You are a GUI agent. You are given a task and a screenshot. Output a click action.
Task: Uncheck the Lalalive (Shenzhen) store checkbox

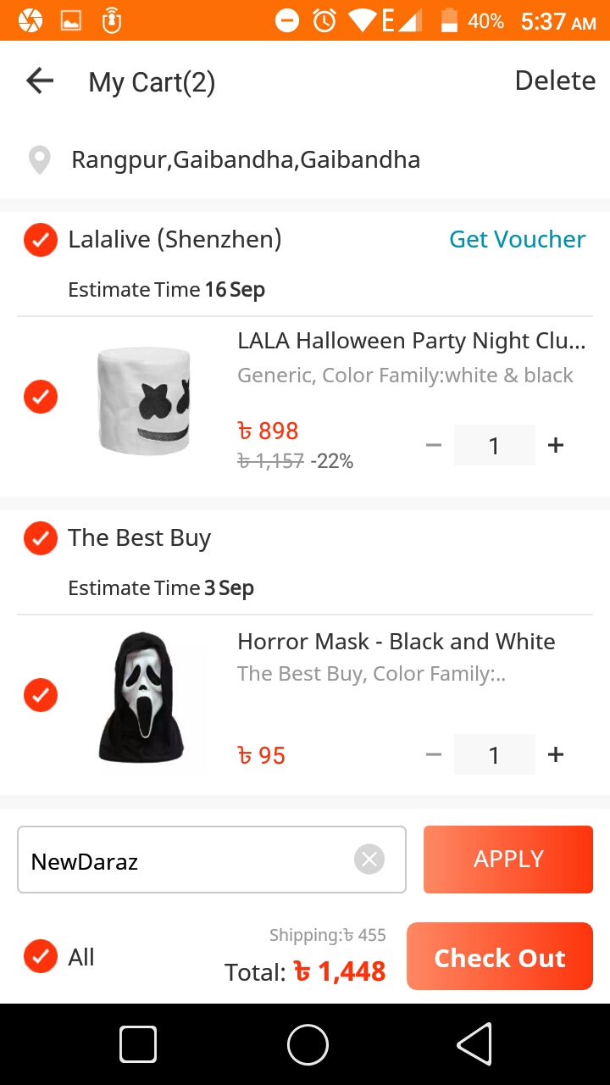(40, 240)
